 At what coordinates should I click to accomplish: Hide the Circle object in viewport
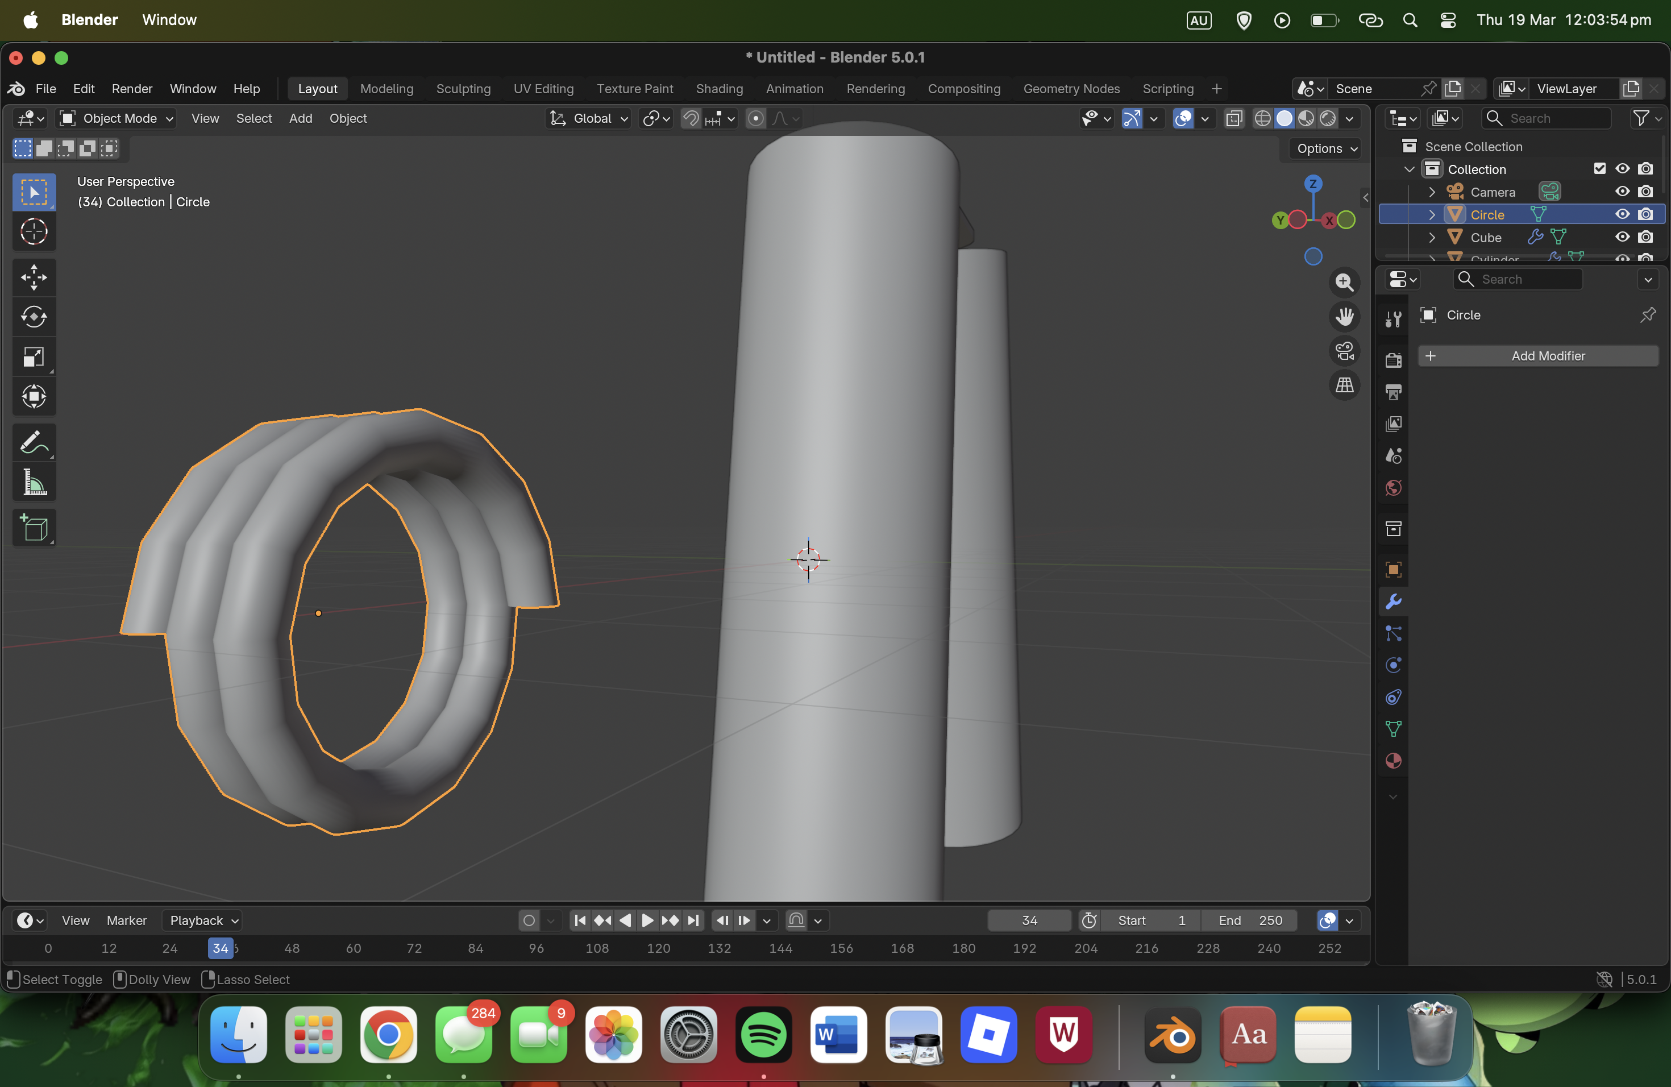point(1622,214)
